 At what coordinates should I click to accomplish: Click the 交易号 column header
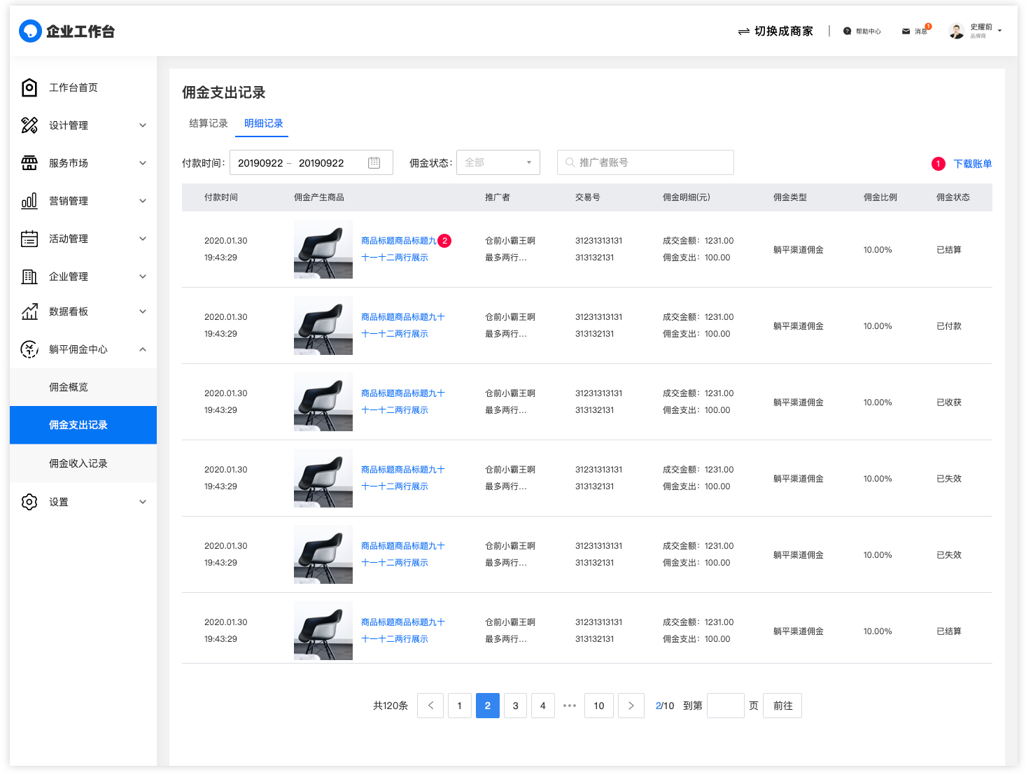click(588, 197)
